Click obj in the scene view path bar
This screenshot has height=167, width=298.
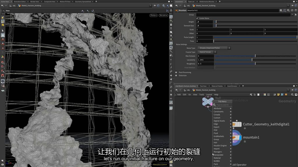(14, 6)
